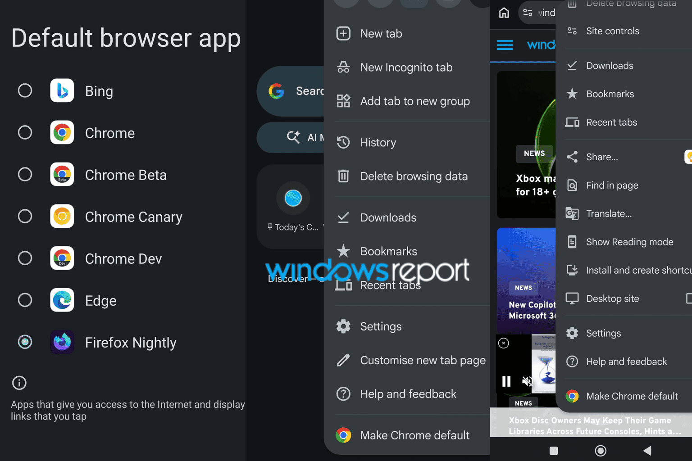
Task: Open Downloads listed under Site controls
Action: (x=624, y=66)
